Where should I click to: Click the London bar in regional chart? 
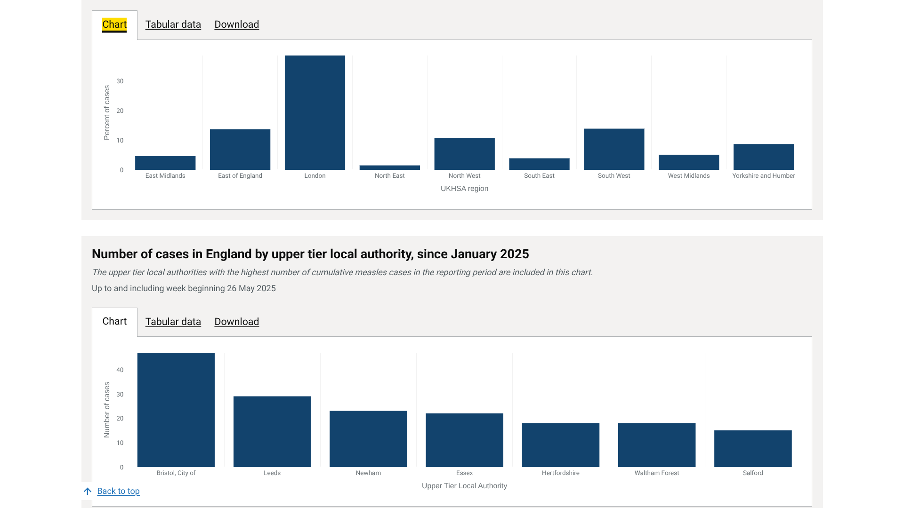click(x=315, y=113)
